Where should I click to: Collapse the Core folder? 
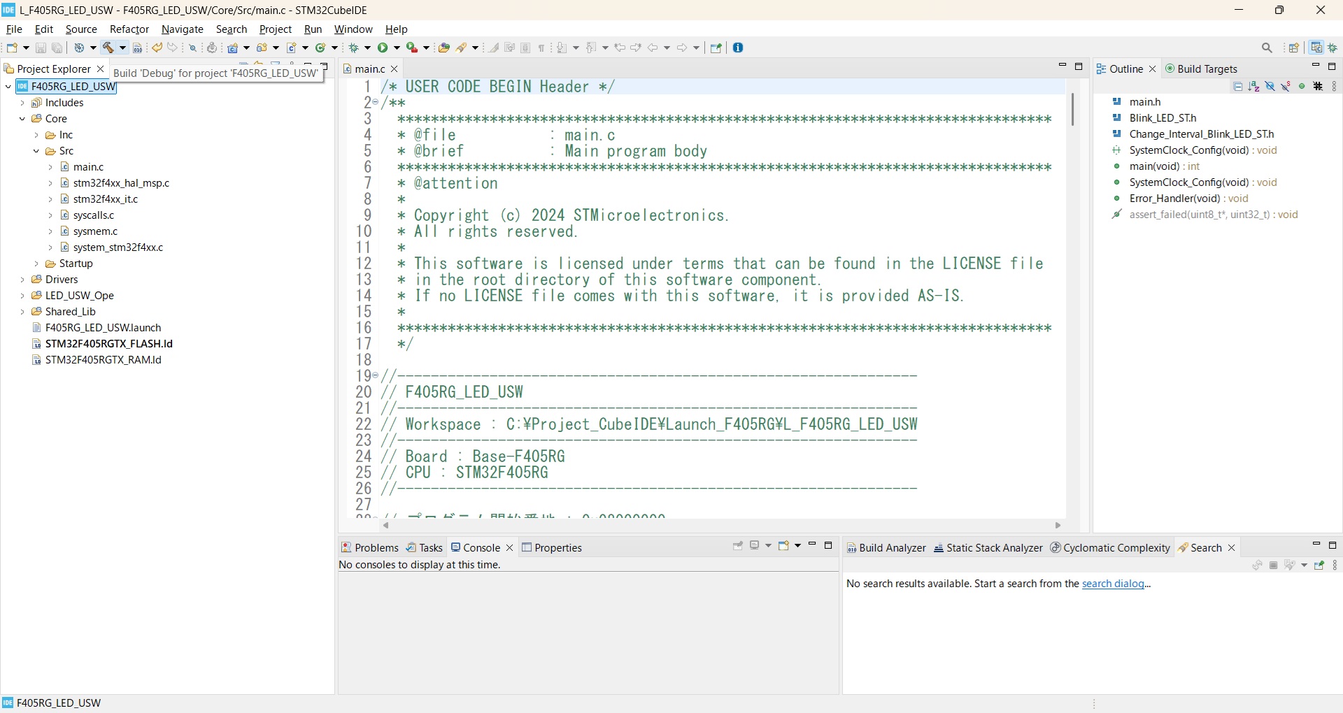pyautogui.click(x=22, y=119)
